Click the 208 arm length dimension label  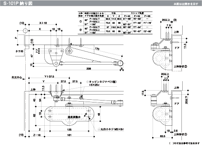coord(89,69)
